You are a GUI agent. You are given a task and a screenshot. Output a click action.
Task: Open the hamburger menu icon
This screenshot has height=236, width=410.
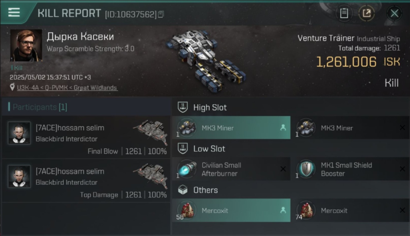coord(14,12)
